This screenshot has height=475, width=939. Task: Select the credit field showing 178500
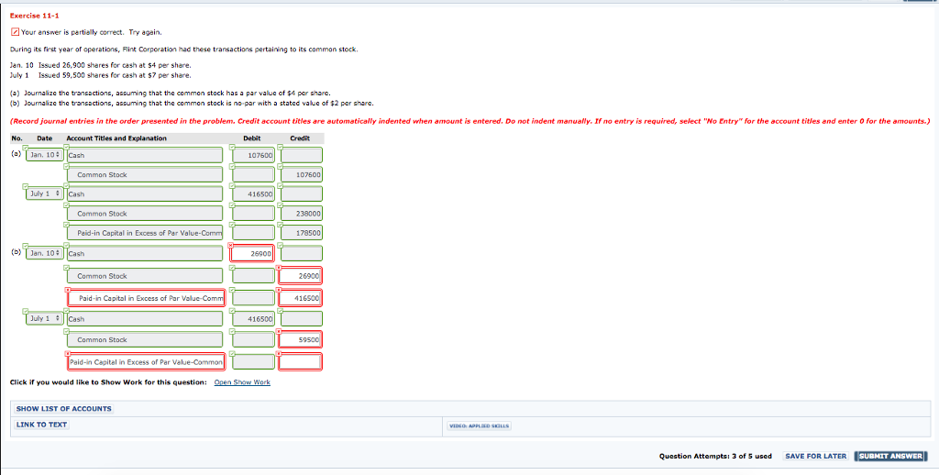[301, 233]
